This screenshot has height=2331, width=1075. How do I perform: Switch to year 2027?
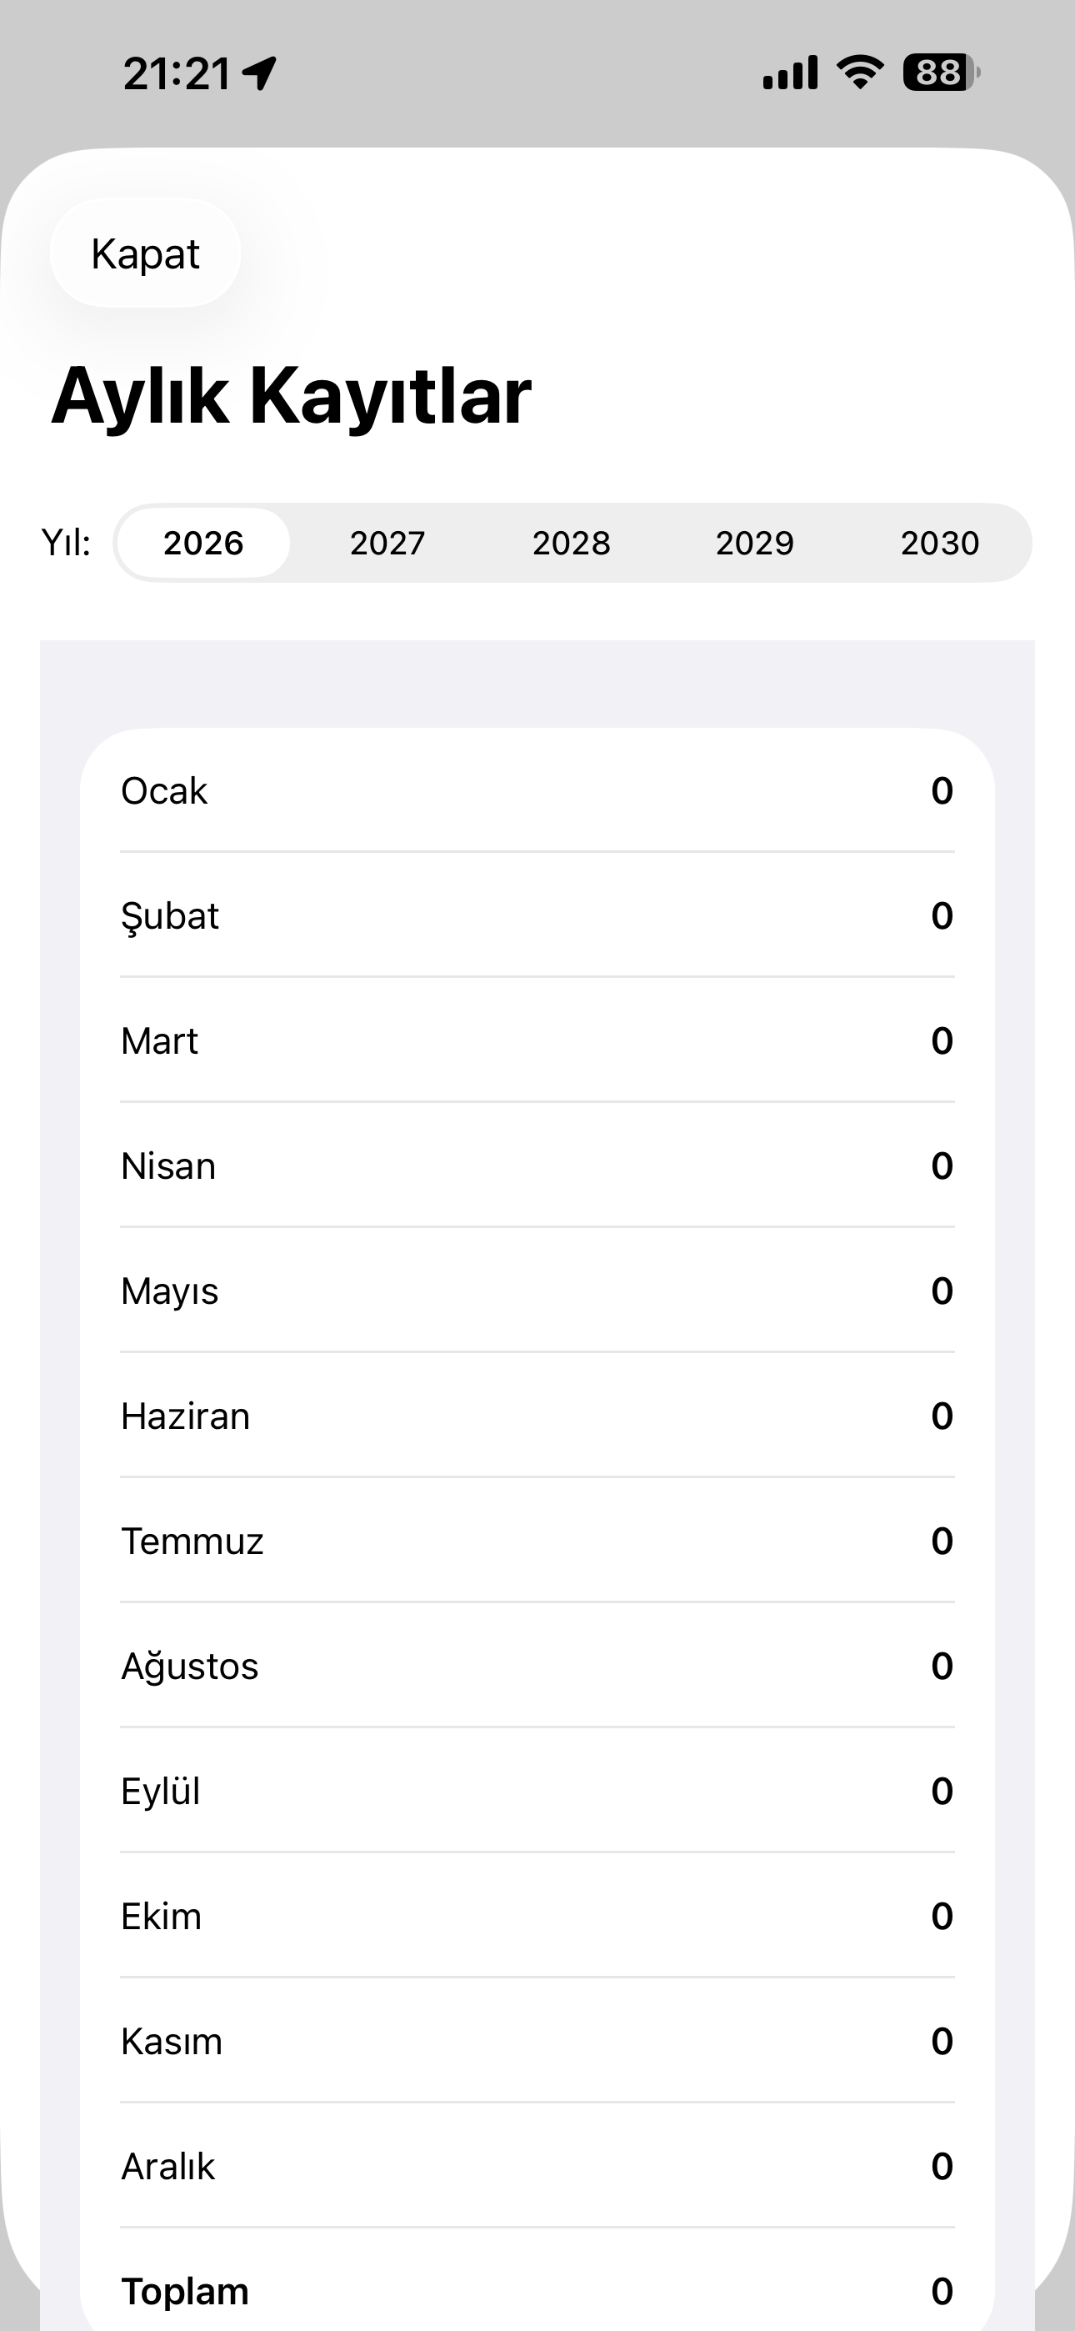pos(387,543)
